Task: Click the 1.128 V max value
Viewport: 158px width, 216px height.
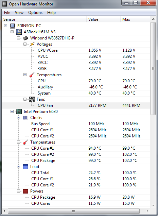Action: 129,50
